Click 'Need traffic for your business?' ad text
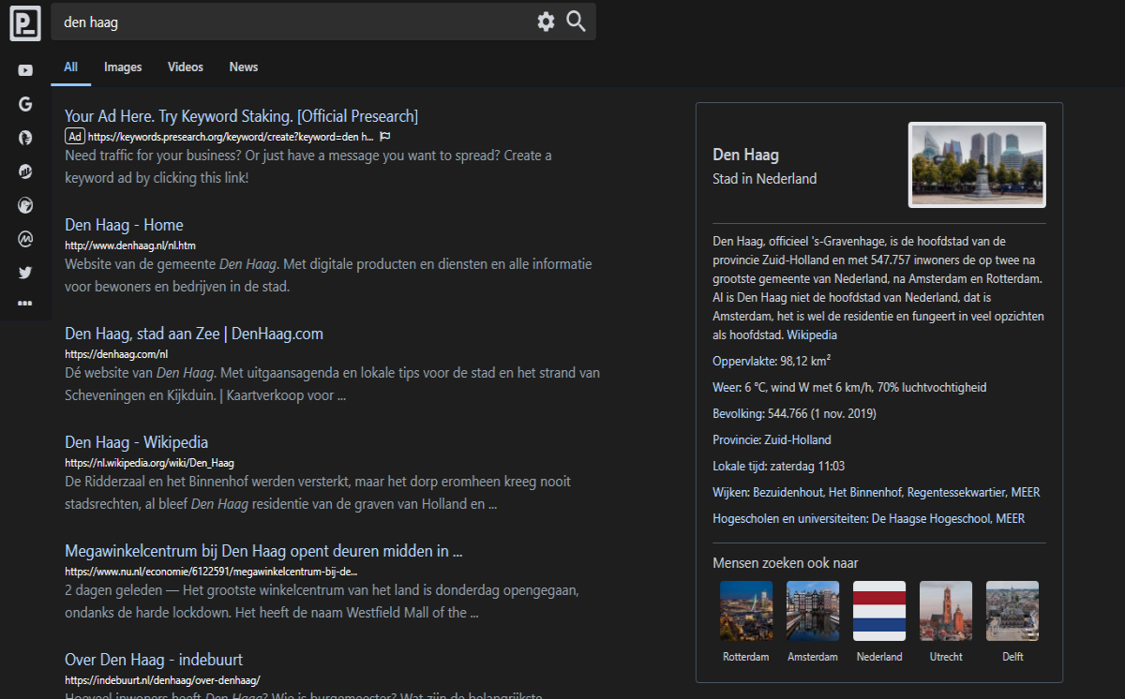1125x699 pixels. click(x=308, y=167)
